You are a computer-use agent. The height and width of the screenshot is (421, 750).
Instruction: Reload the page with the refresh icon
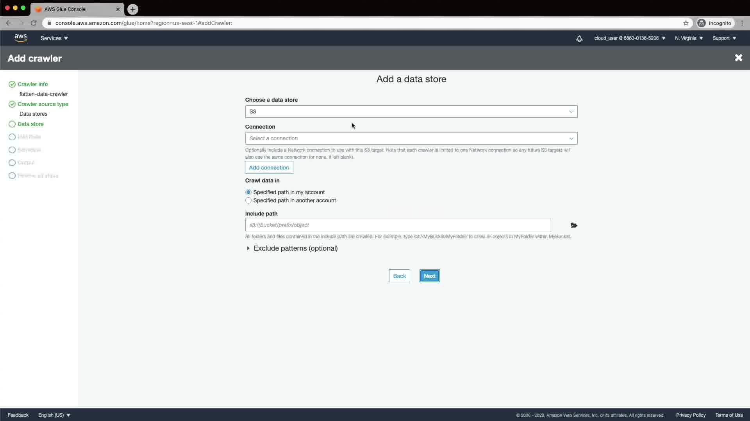tap(34, 23)
